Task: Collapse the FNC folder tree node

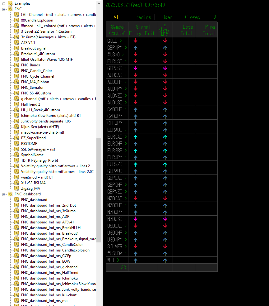Action: [x=4, y=9]
